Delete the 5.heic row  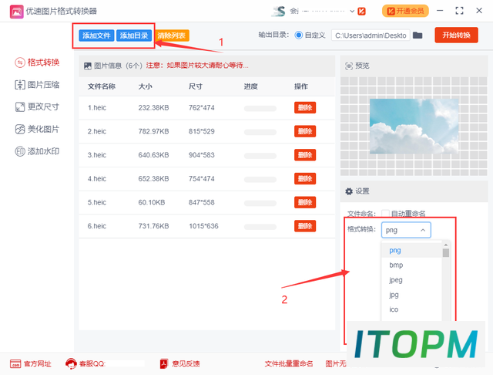(305, 202)
